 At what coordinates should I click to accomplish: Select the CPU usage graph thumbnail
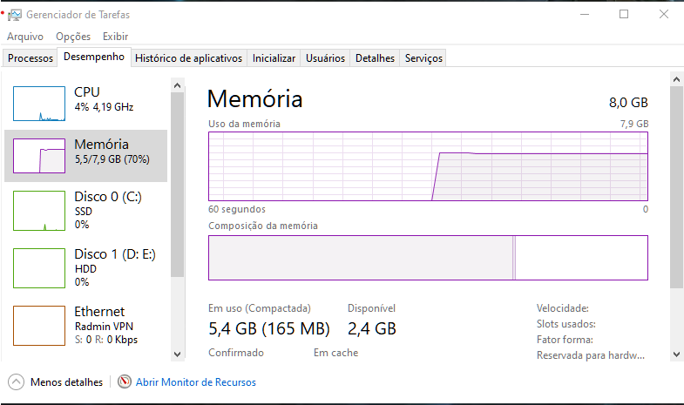39,104
